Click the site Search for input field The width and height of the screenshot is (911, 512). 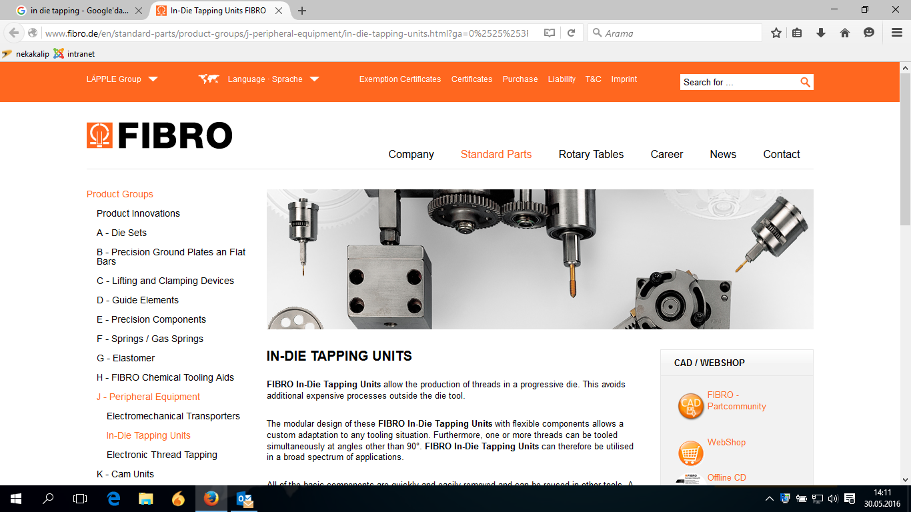(739, 82)
